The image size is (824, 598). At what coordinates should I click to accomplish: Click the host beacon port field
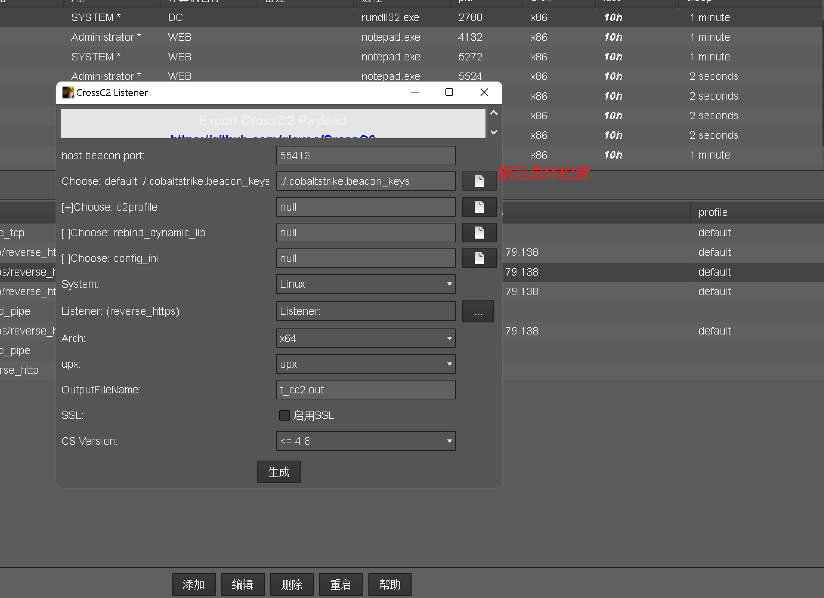[x=365, y=156]
